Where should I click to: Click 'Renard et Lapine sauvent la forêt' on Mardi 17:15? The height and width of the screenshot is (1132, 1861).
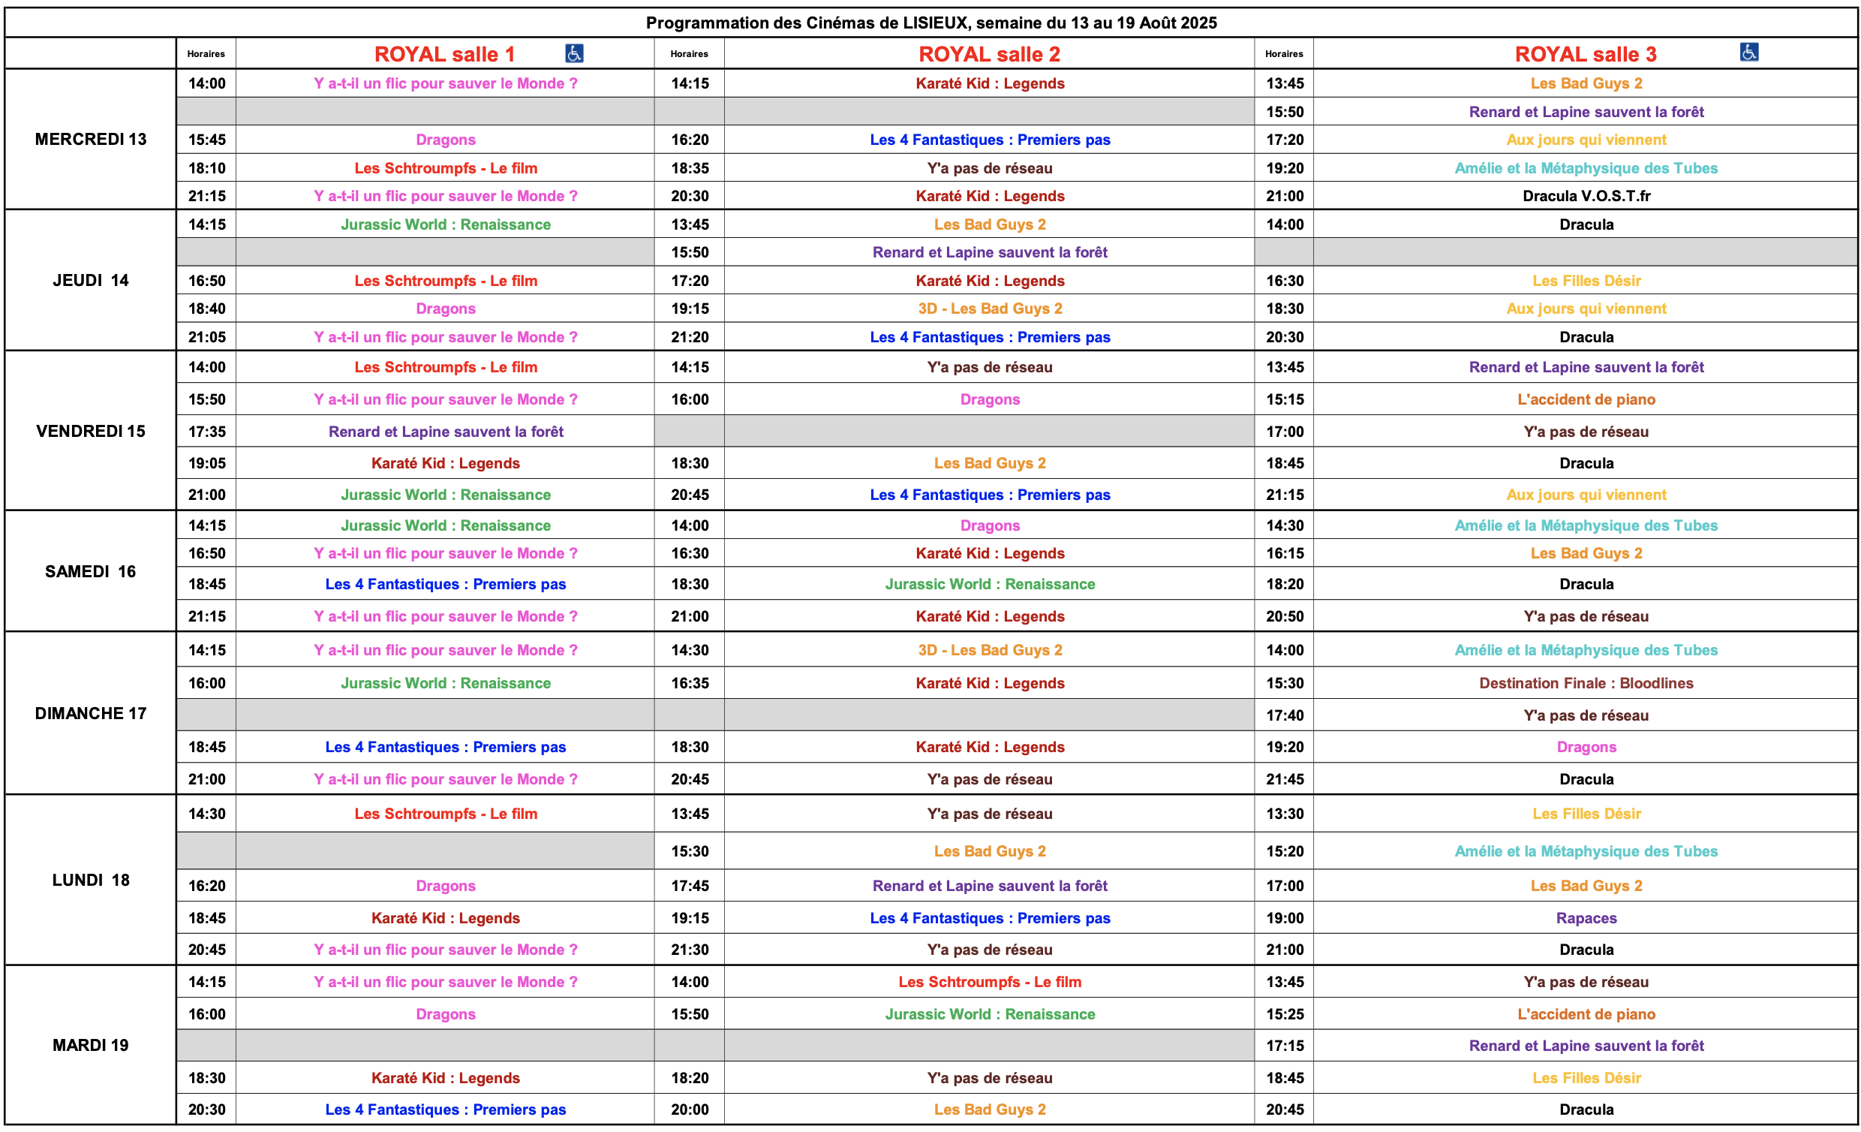coord(1586,1046)
